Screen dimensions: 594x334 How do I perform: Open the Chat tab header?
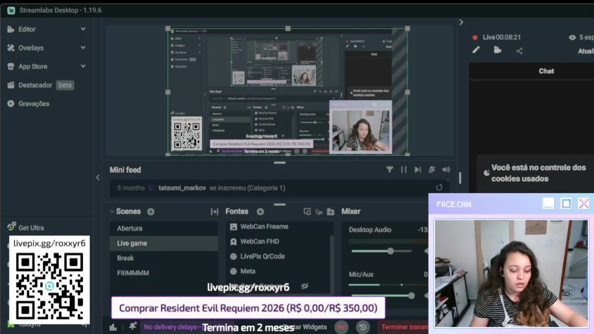[546, 71]
